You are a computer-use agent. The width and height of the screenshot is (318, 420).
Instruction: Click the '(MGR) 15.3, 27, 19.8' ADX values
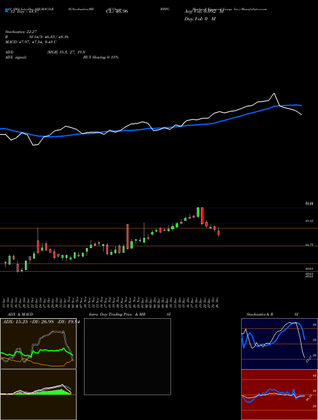(66, 52)
